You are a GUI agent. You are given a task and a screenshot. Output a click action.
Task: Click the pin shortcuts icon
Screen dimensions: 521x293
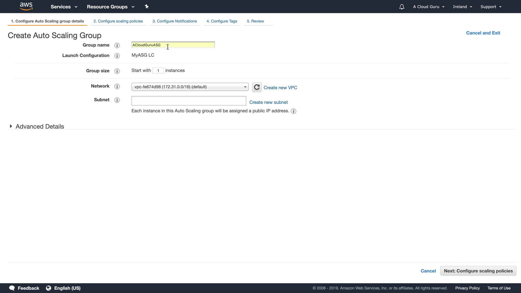[147, 7]
